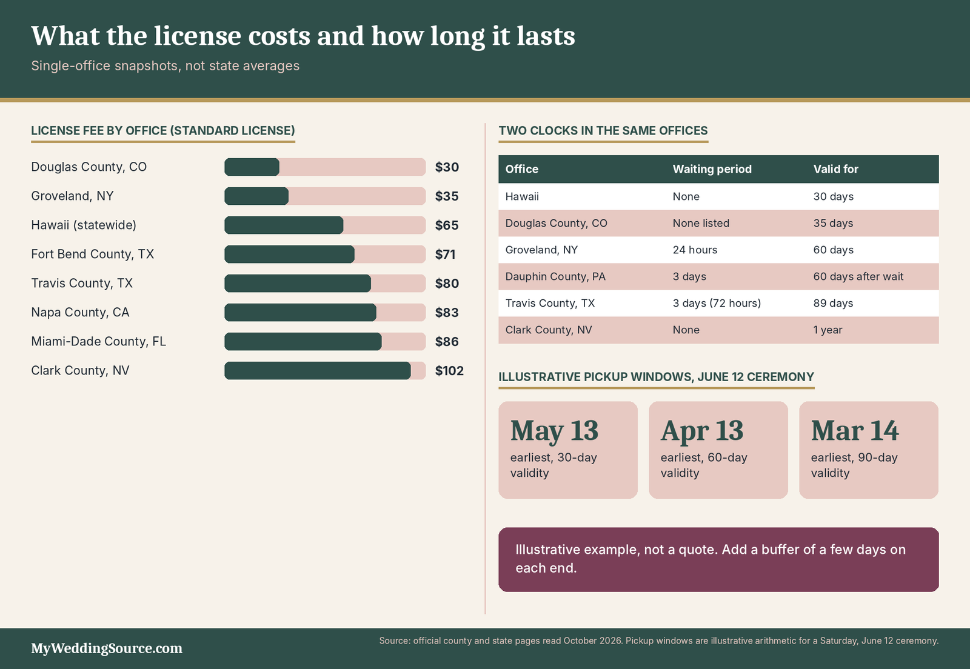Select the Groveland, NY fee chart label
This screenshot has width=970, height=669.
(x=72, y=196)
